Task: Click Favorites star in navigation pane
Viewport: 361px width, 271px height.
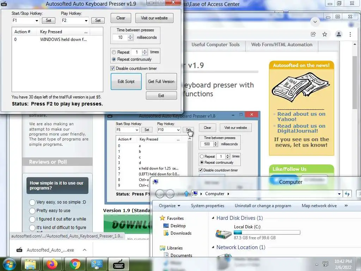Action: [163, 218]
